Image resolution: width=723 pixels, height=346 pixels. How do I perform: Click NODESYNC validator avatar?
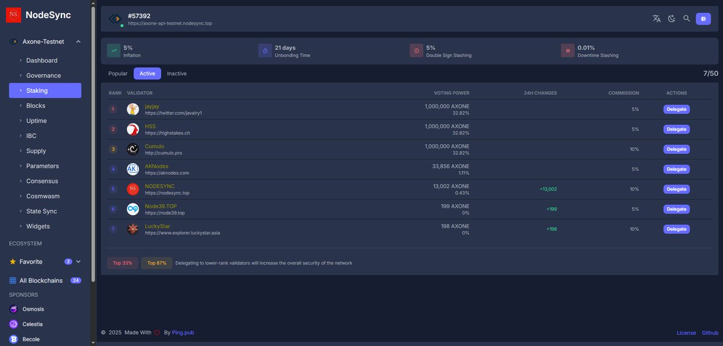pyautogui.click(x=133, y=189)
